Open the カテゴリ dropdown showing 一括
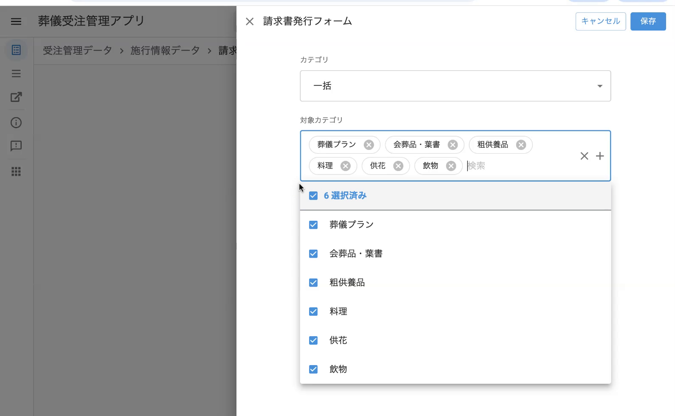The width and height of the screenshot is (675, 416). pos(455,86)
